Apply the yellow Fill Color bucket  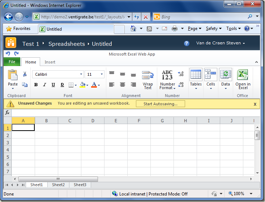83,85
